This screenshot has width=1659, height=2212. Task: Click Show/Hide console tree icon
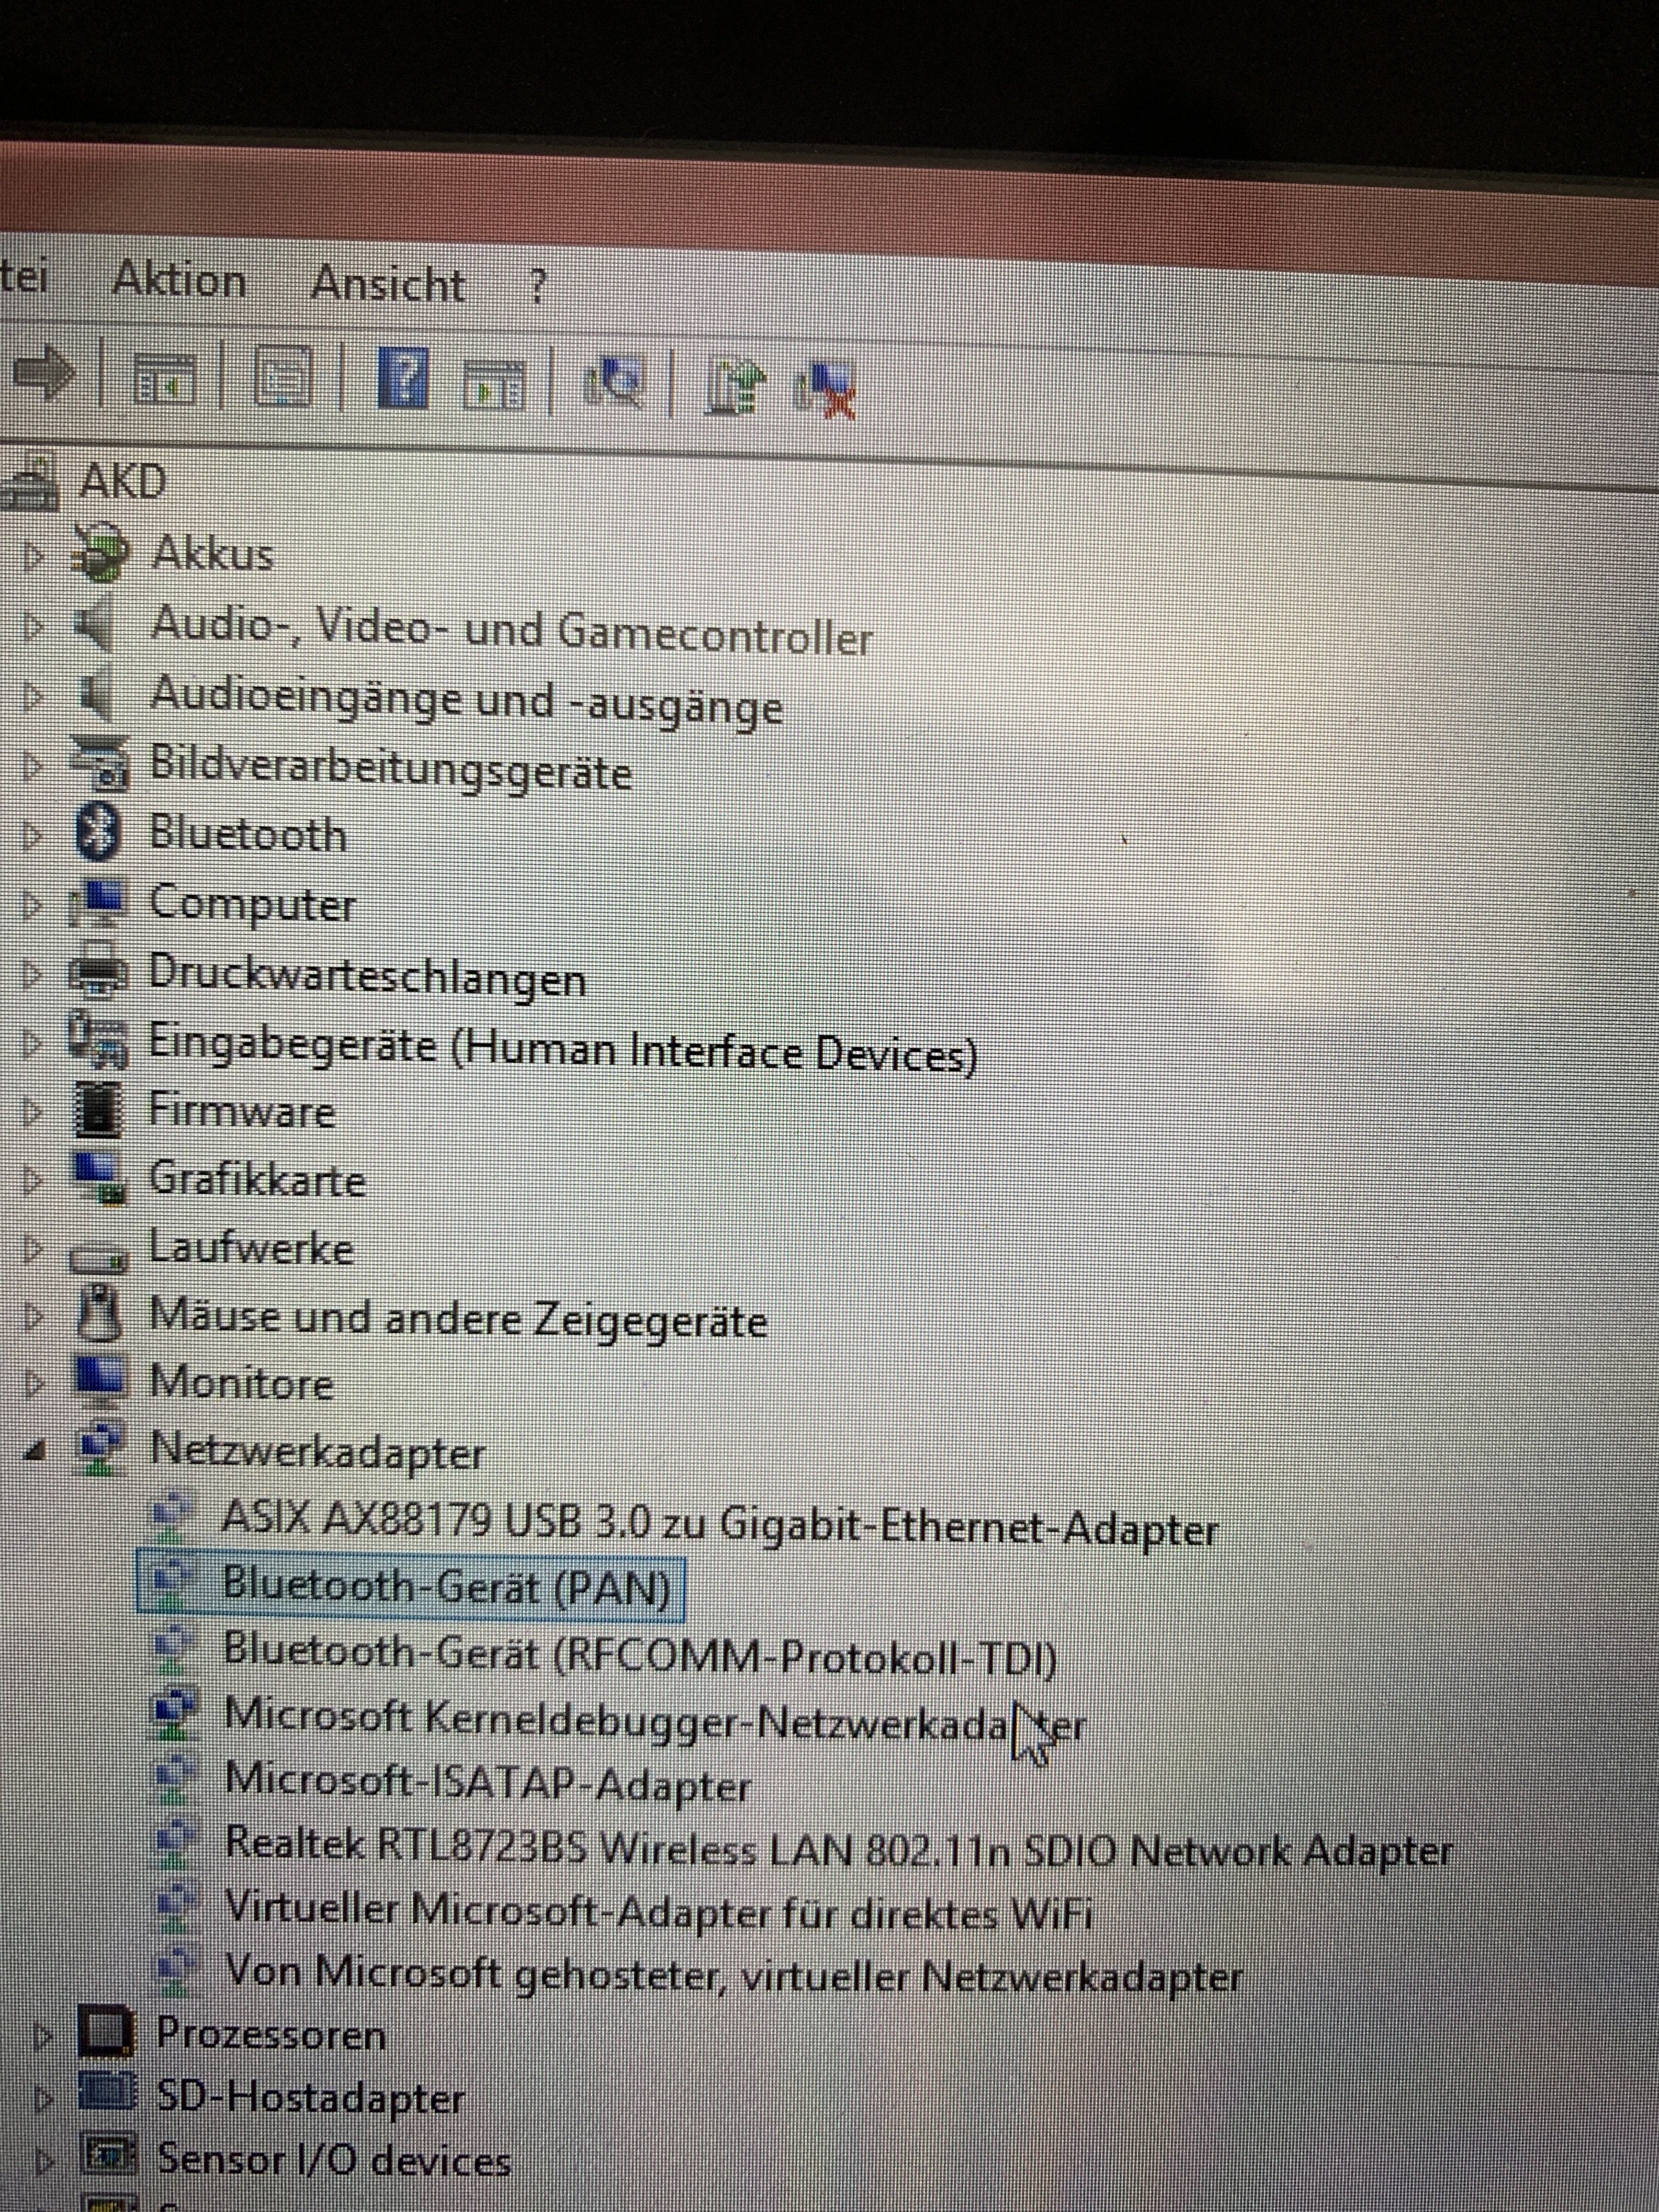click(165, 380)
